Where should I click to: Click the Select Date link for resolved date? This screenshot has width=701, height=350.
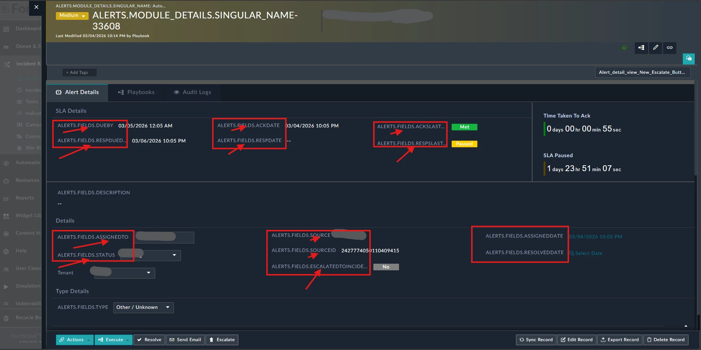click(x=586, y=253)
